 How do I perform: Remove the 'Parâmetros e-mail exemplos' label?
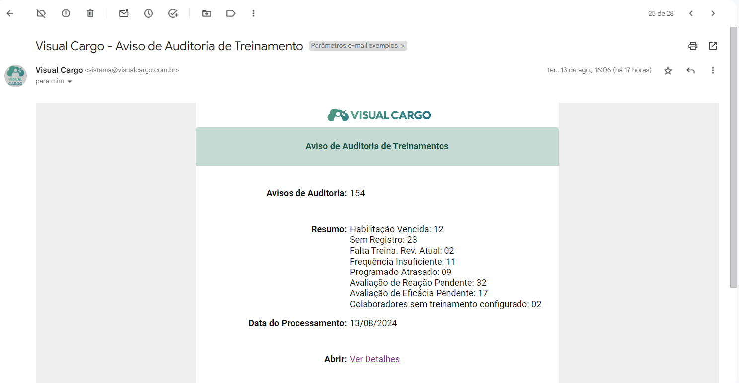pyautogui.click(x=403, y=46)
